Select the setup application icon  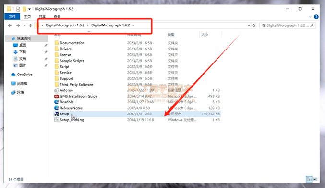[x=56, y=114]
